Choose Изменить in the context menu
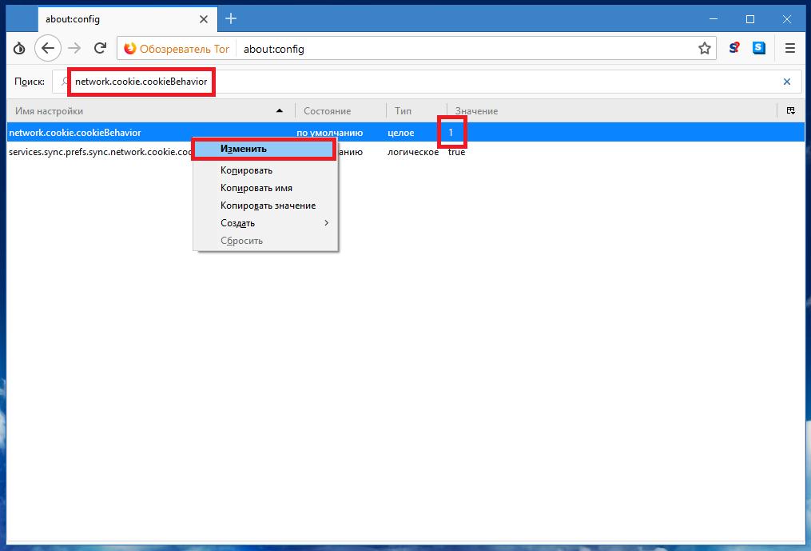This screenshot has width=811, height=551. coord(264,149)
